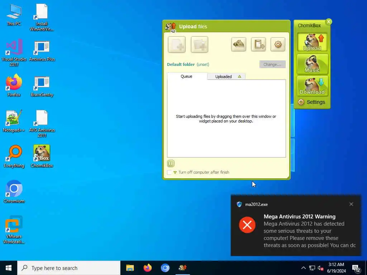Viewport: 367px width, 275px height.
Task: Select Visual Studio 2017 desktop icon
Action: [x=14, y=53]
